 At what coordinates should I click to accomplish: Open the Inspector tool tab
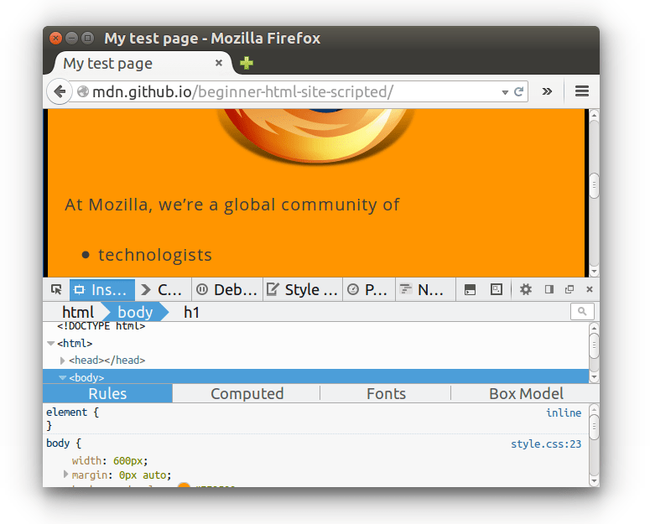(101, 289)
